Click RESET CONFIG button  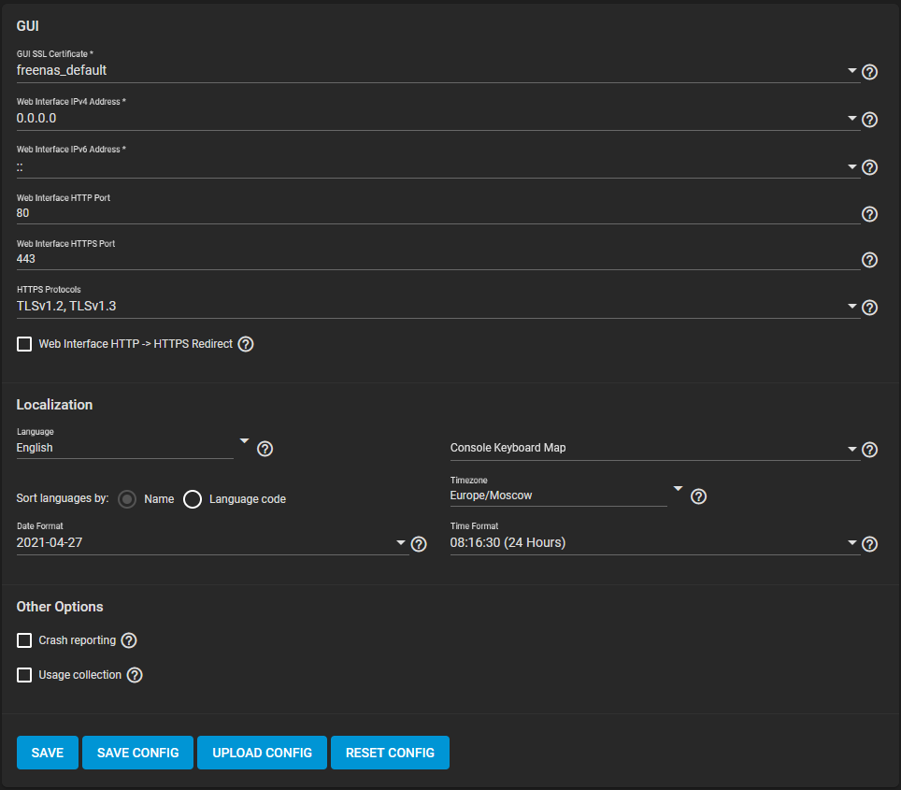(390, 753)
